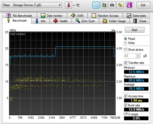Screen dimensions: 153x124
Task: Disable the Access time checkbox
Action: click(x=125, y=96)
